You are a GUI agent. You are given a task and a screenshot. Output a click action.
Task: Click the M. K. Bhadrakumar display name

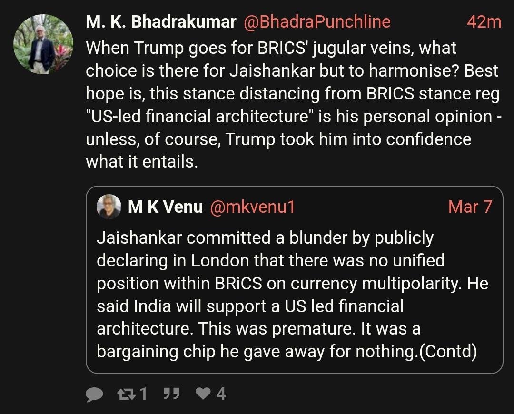pyautogui.click(x=161, y=22)
